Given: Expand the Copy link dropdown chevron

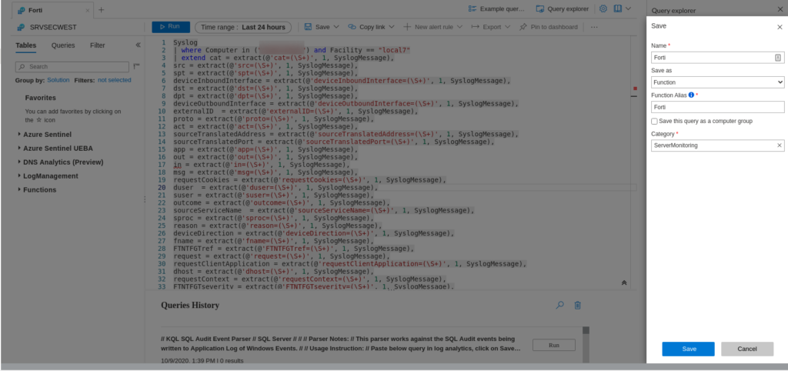Looking at the screenshot, I should (392, 27).
